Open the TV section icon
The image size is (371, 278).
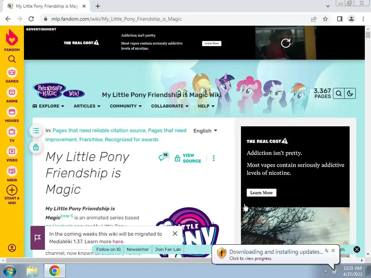coord(12,132)
